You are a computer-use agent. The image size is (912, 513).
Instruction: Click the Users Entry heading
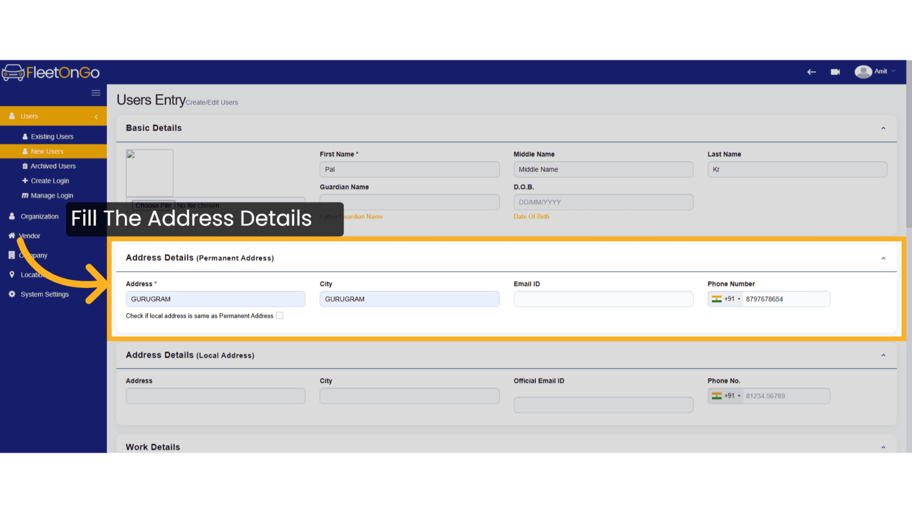click(x=151, y=100)
